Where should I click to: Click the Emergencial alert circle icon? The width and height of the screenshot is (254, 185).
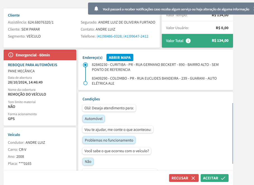point(11,55)
